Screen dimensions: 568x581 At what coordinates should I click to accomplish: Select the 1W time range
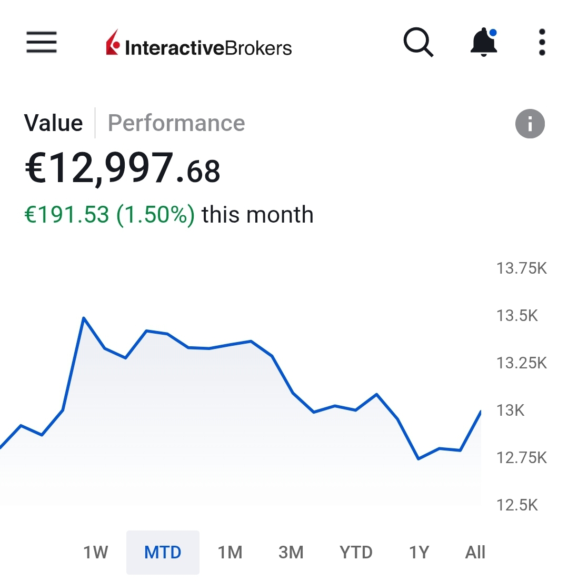pyautogui.click(x=95, y=552)
